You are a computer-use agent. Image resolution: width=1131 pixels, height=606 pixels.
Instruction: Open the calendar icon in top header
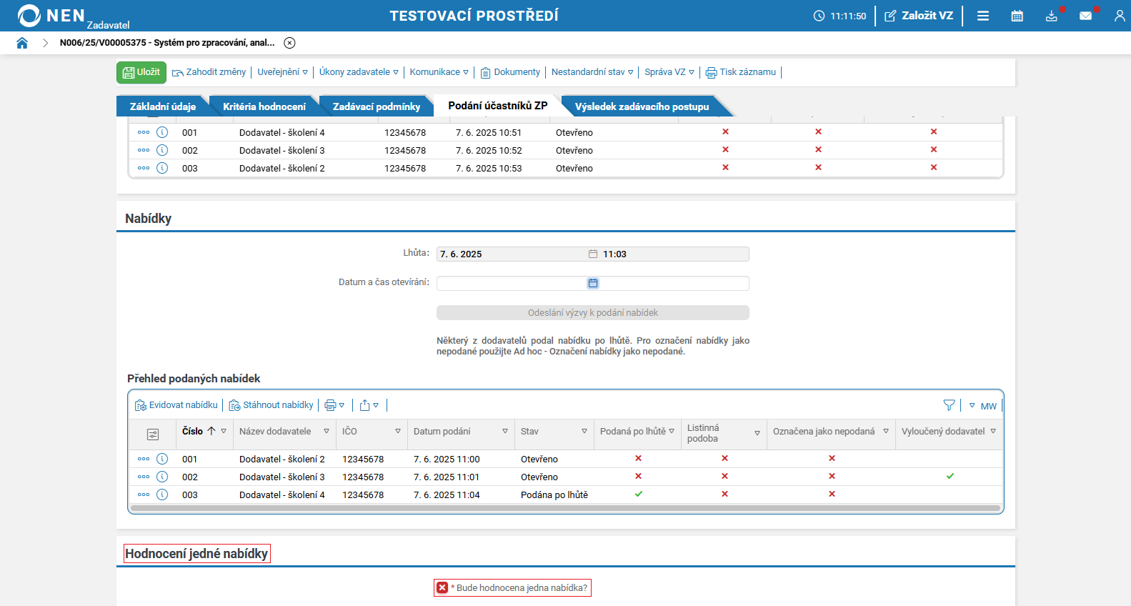point(1017,16)
